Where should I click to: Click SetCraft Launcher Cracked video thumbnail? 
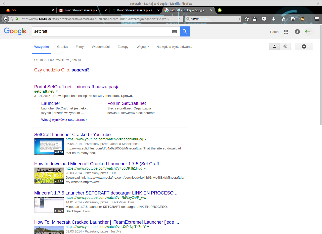[49, 146]
